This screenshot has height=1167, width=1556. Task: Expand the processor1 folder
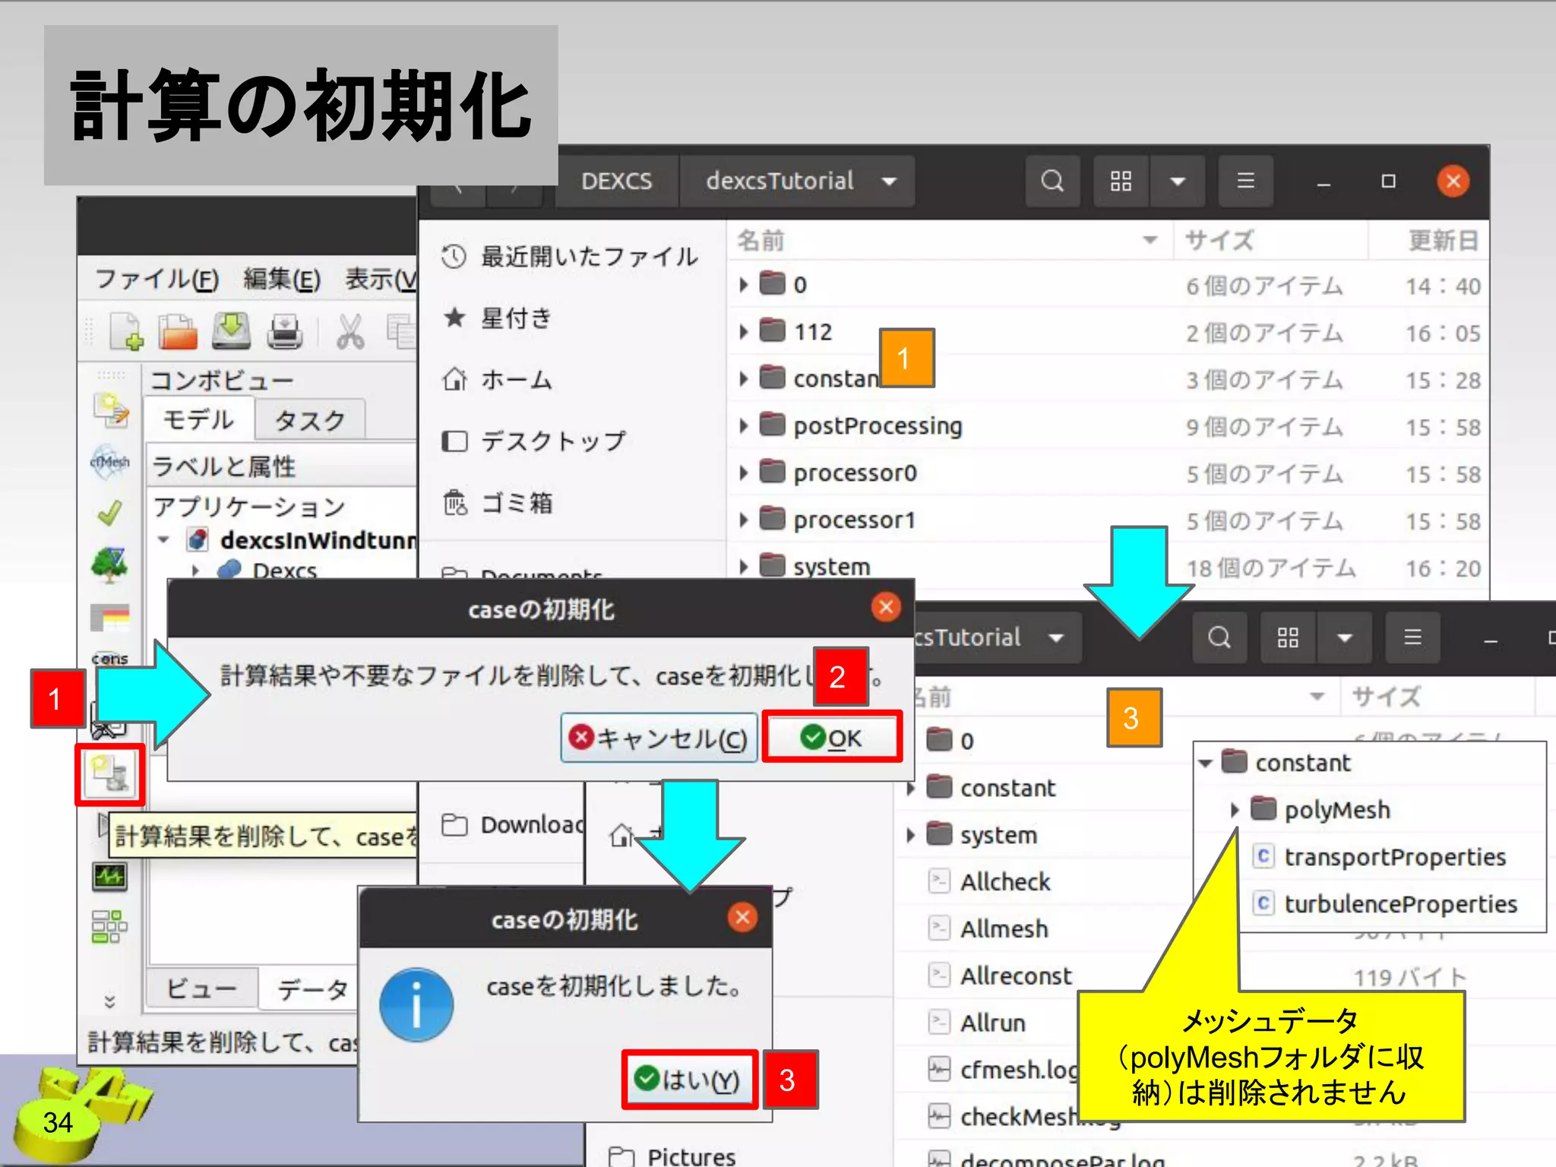pyautogui.click(x=744, y=520)
